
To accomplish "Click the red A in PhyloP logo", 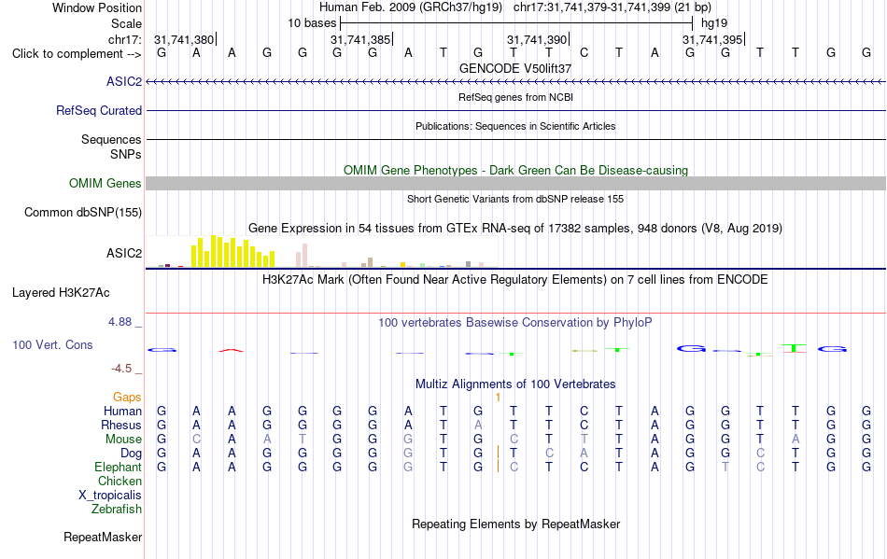I will point(232,351).
